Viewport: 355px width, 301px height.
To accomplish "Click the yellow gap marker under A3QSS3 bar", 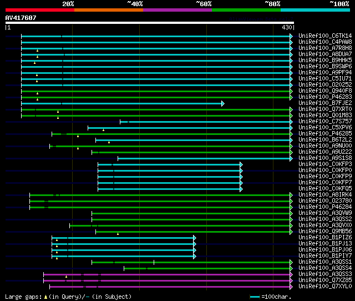I will click(66, 277).
